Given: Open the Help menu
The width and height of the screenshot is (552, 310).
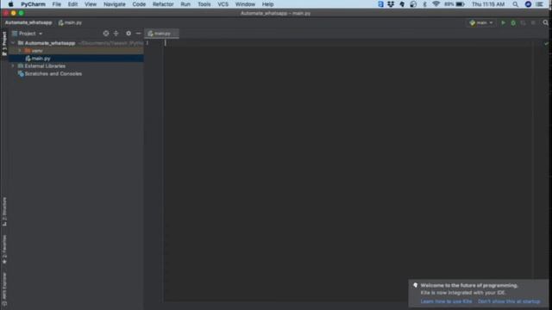Looking at the screenshot, I should [267, 4].
